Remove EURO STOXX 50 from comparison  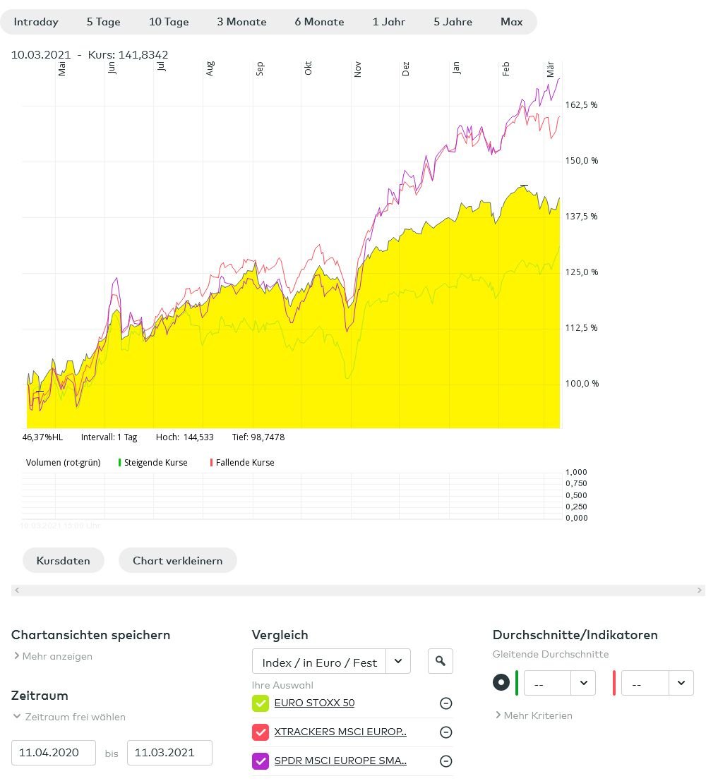pyautogui.click(x=445, y=703)
